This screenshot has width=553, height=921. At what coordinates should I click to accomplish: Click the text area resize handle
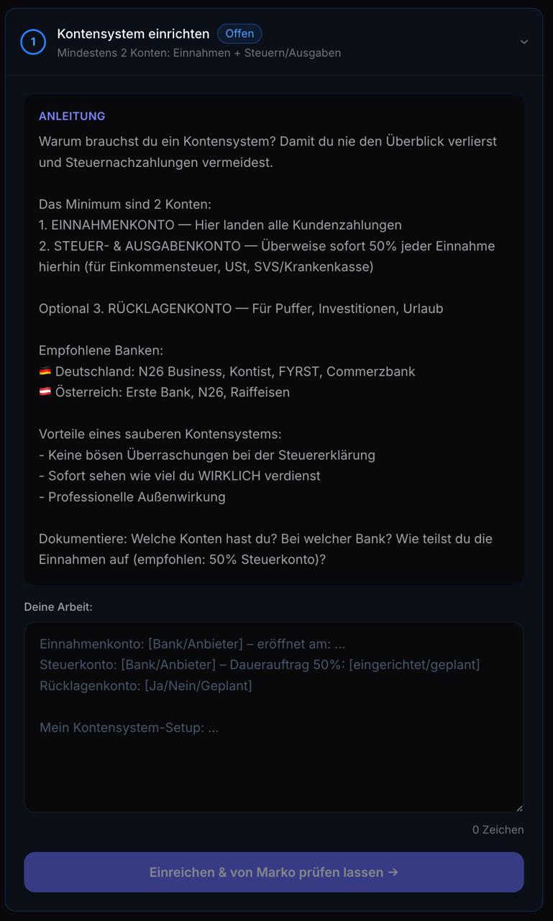[x=518, y=807]
